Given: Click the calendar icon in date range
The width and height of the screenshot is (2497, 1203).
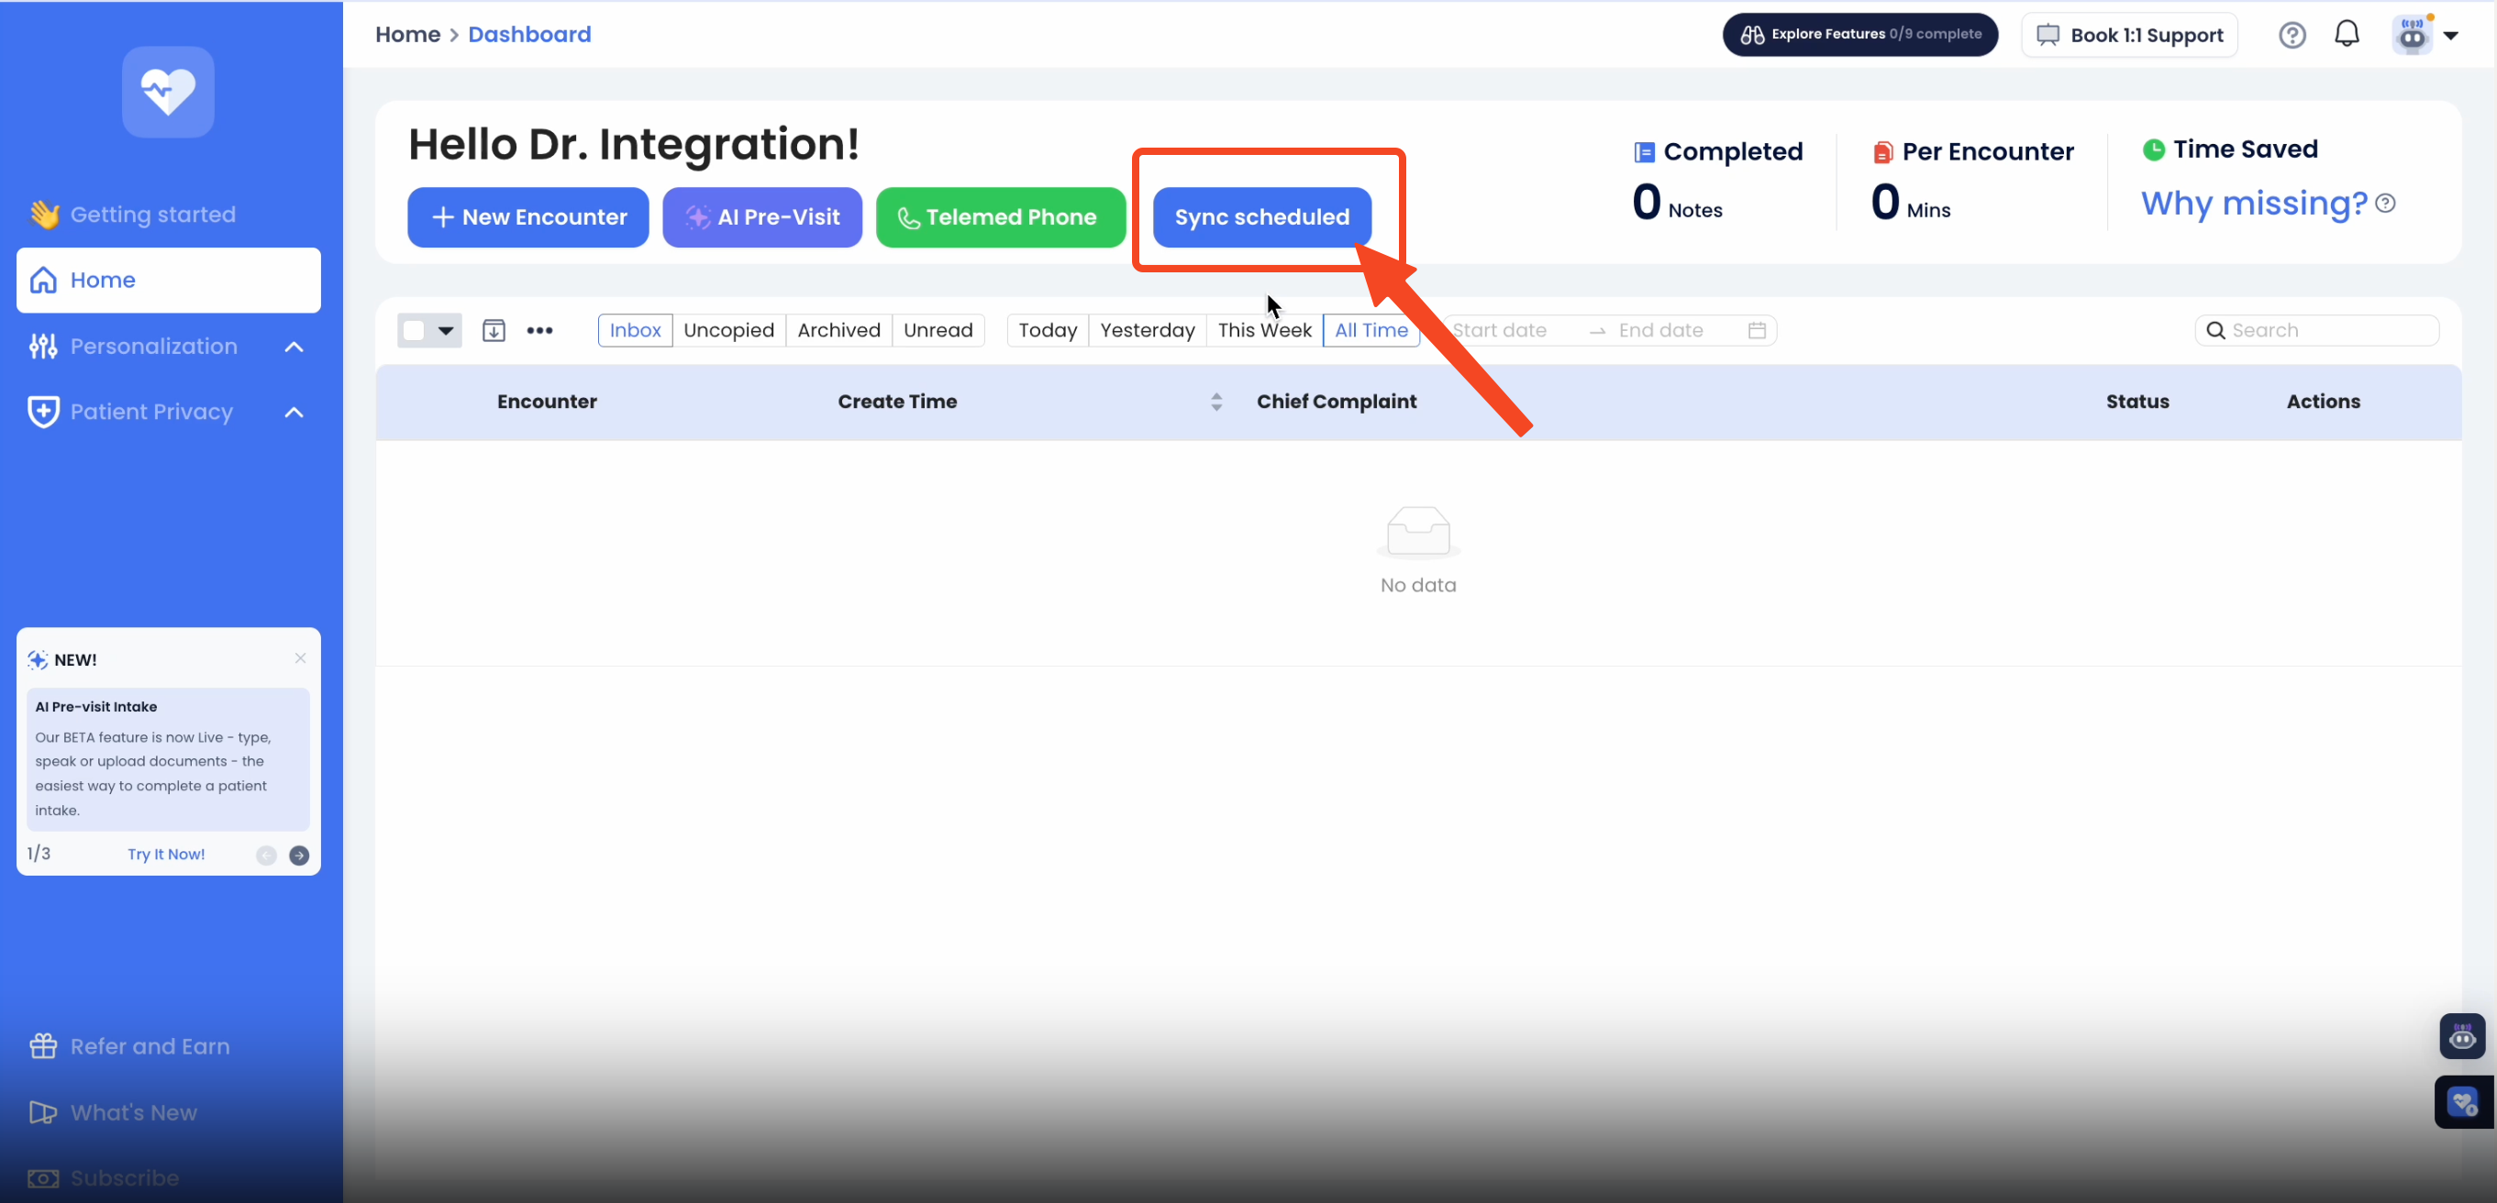Looking at the screenshot, I should (x=1757, y=330).
